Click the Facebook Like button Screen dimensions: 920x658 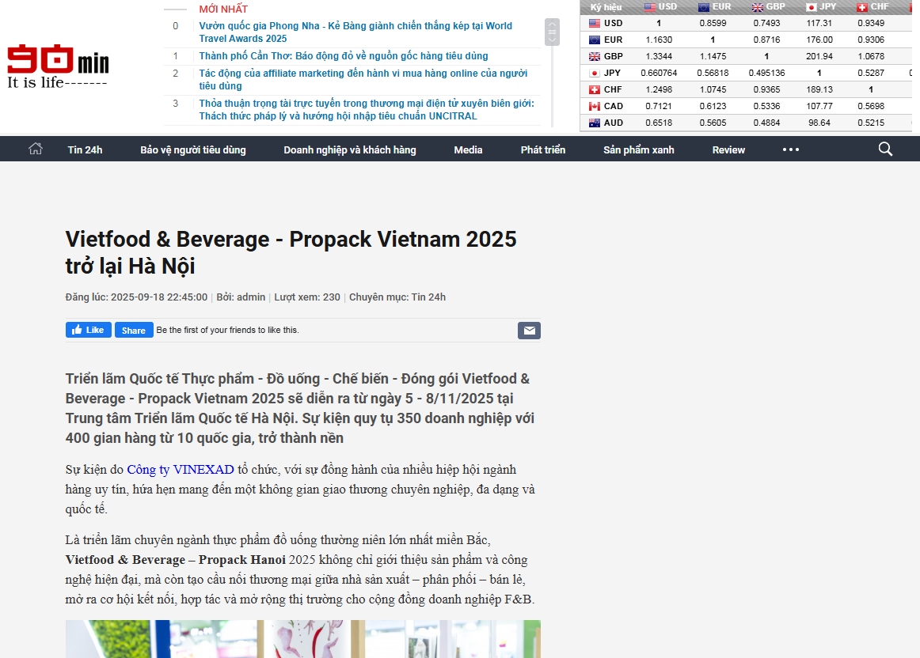[x=88, y=330]
